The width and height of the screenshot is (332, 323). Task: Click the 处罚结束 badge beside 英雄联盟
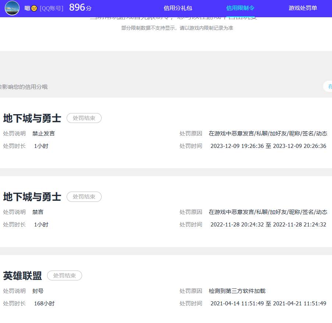64,276
